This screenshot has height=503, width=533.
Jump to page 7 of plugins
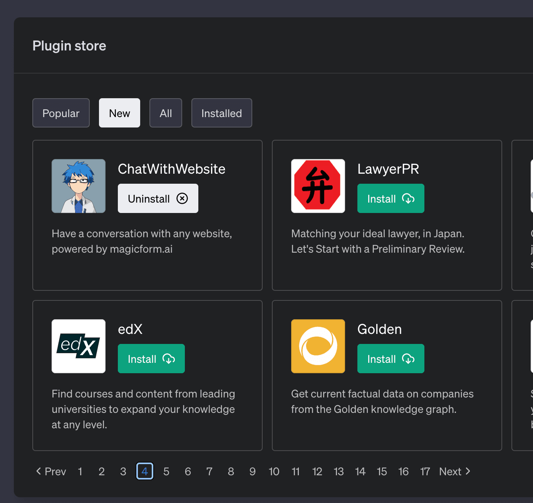point(210,471)
